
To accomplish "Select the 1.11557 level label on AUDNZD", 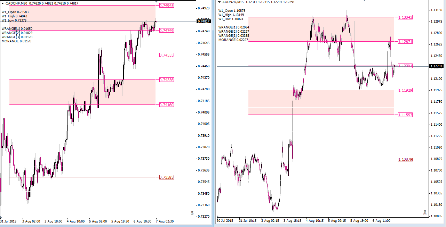I will (405, 115).
